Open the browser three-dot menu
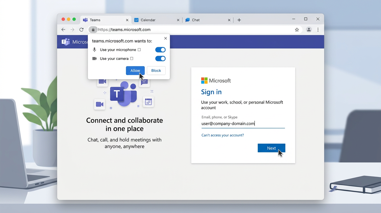Screen dimensions: 381x213 tap(318, 29)
